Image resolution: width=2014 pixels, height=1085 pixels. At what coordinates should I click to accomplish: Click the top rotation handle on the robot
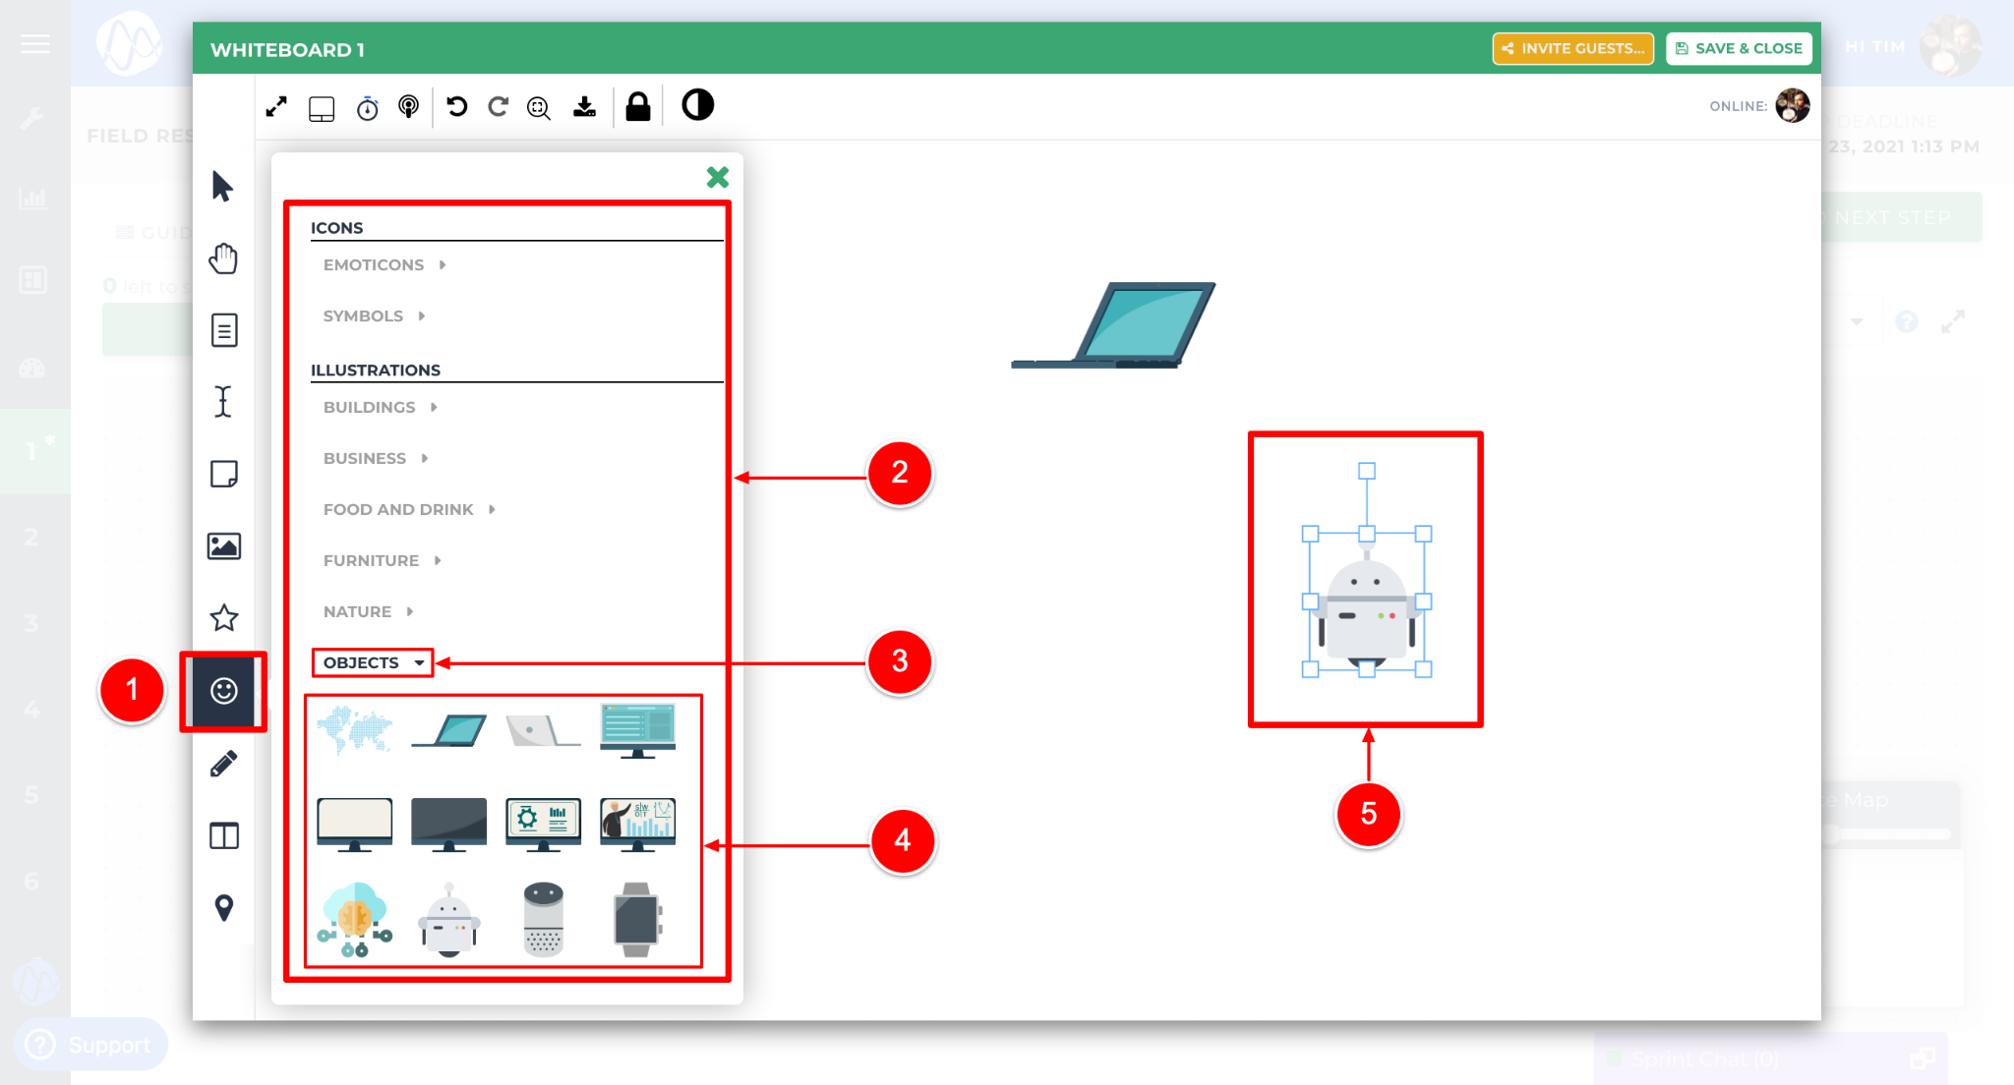tap(1367, 471)
